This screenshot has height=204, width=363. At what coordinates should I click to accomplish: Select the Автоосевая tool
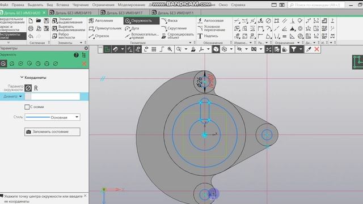pos(210,20)
